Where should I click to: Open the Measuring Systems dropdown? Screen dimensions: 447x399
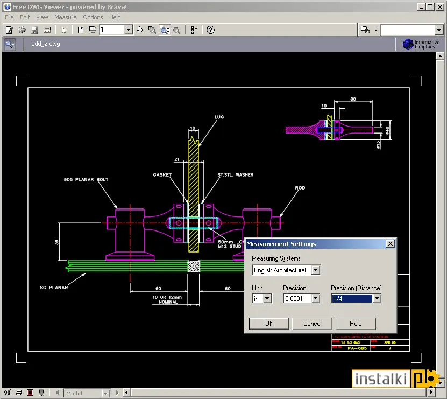315,270
